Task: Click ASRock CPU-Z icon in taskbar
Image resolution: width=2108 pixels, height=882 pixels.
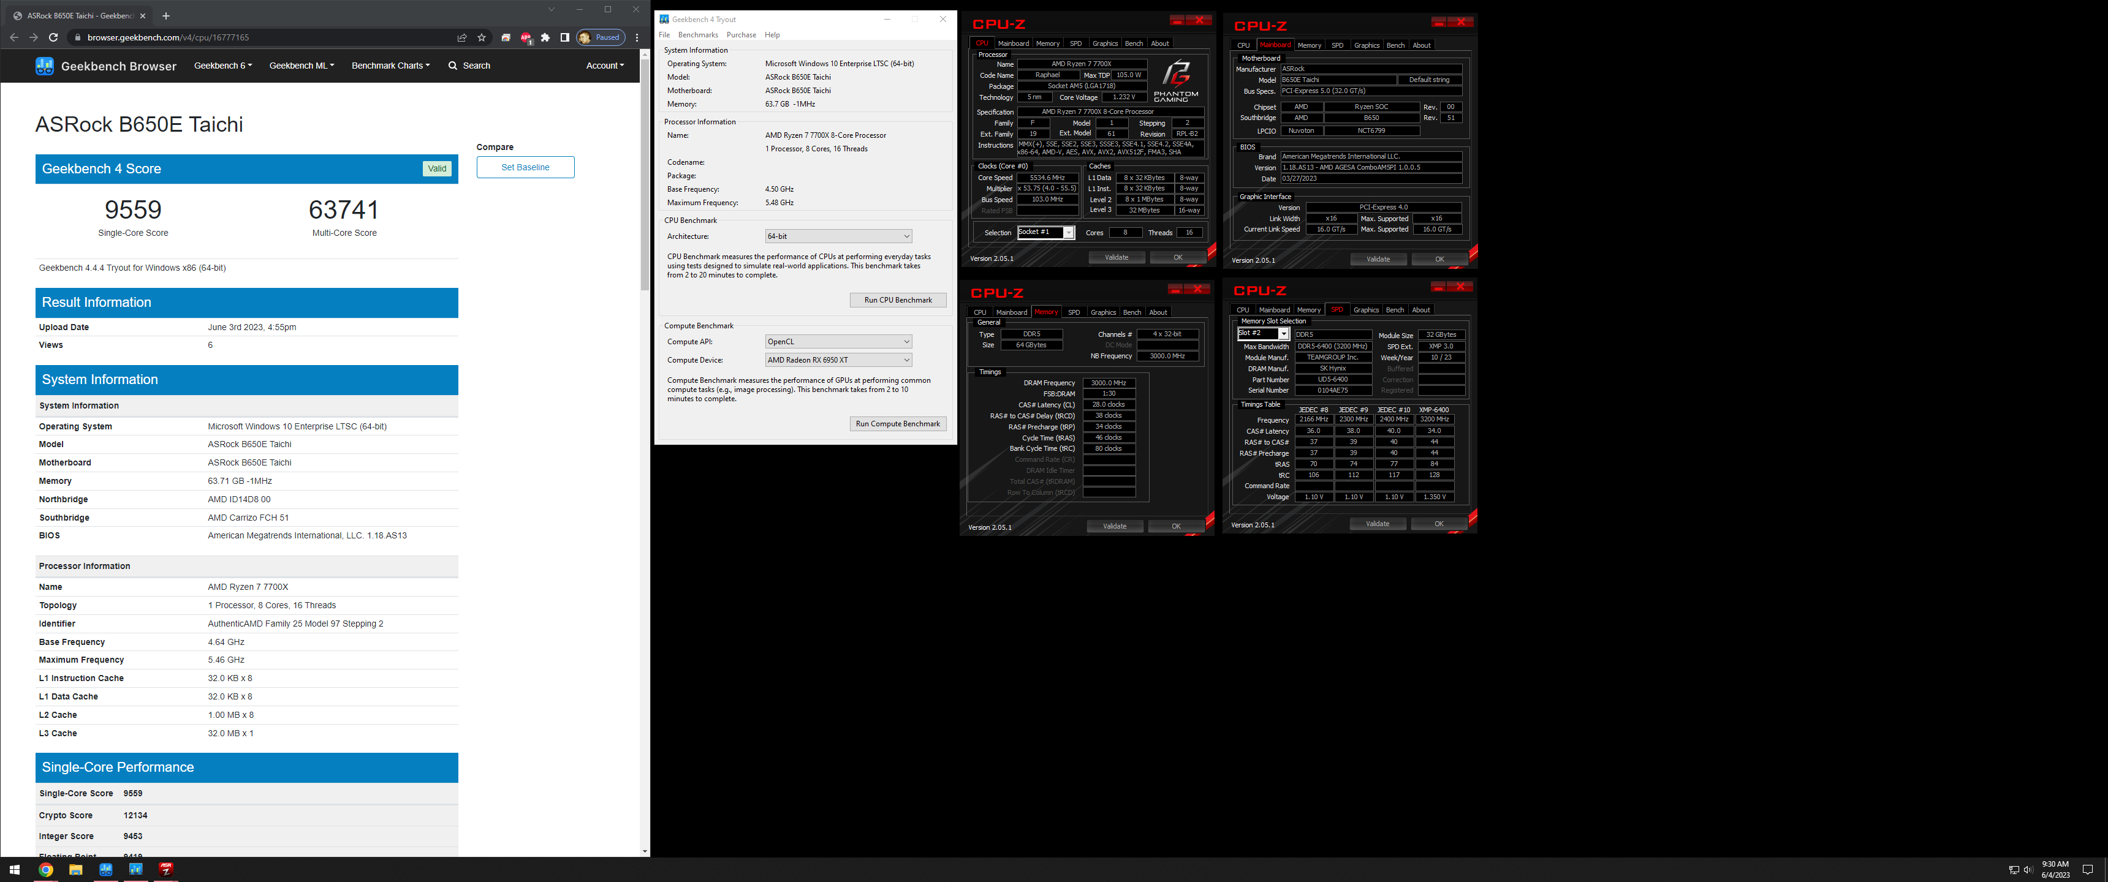Action: click(x=166, y=870)
